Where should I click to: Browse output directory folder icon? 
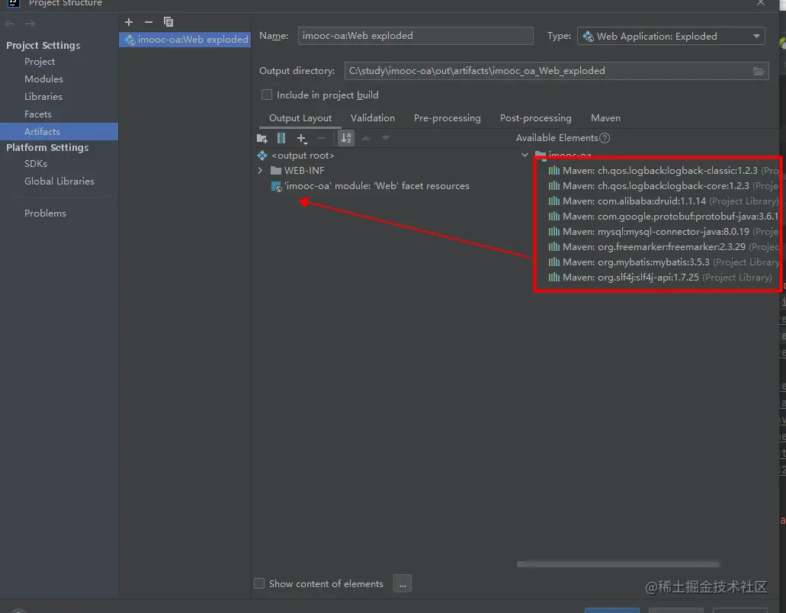click(759, 71)
